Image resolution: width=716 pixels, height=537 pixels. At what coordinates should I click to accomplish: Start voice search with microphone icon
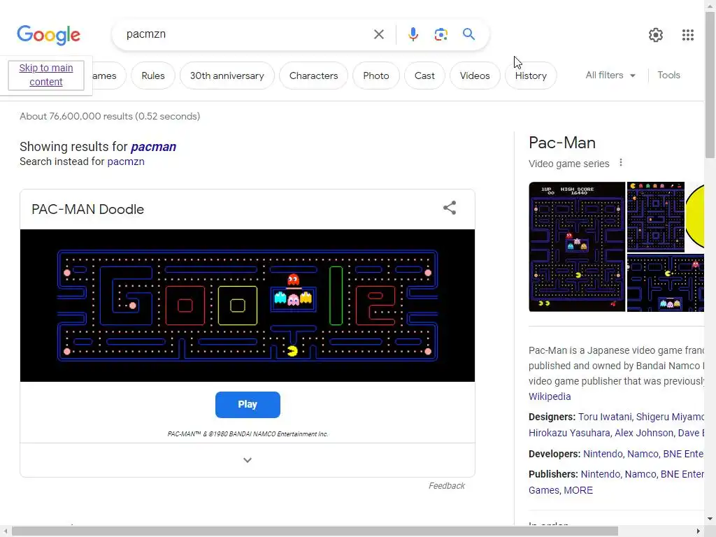pos(413,34)
